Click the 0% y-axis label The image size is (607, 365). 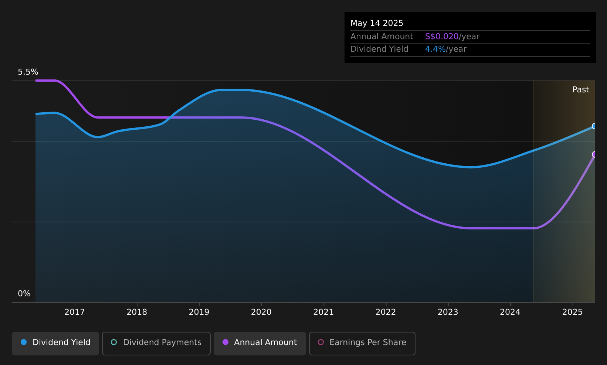click(x=24, y=294)
